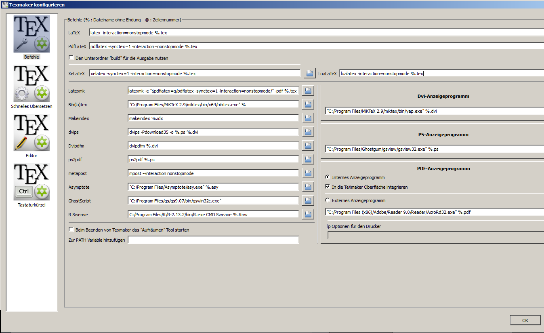This screenshot has width=544, height=333.
Task: Open the Befehle settings page icon
Action: click(32, 34)
